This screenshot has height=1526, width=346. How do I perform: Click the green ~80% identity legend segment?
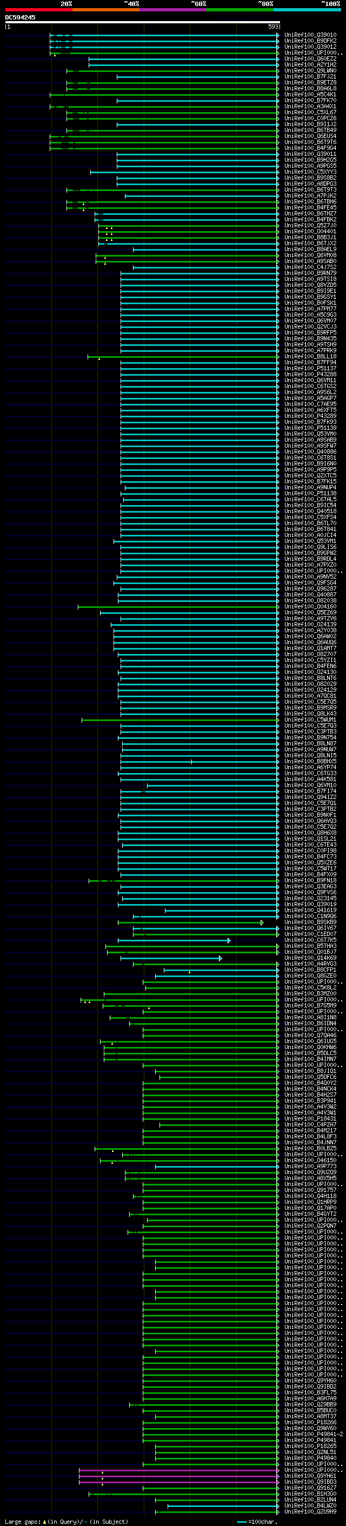240,10
